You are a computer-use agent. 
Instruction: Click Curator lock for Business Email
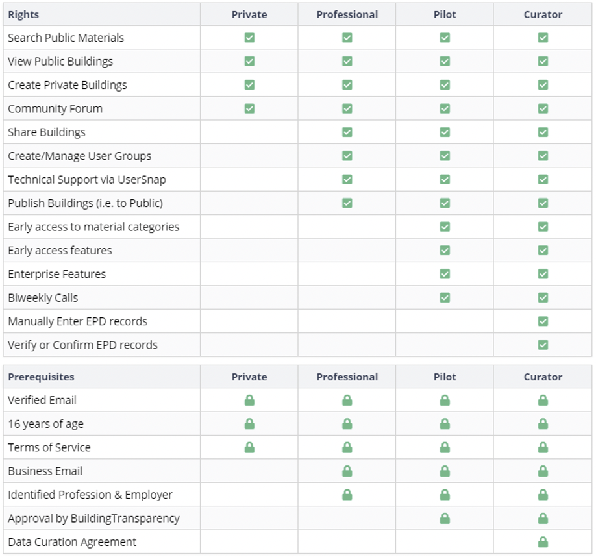pyautogui.click(x=543, y=471)
